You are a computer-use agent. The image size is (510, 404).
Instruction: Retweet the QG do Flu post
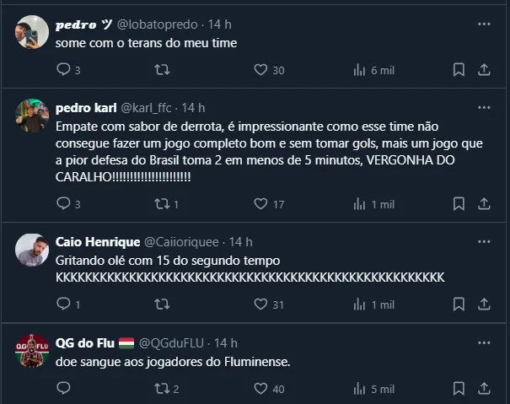(163, 389)
